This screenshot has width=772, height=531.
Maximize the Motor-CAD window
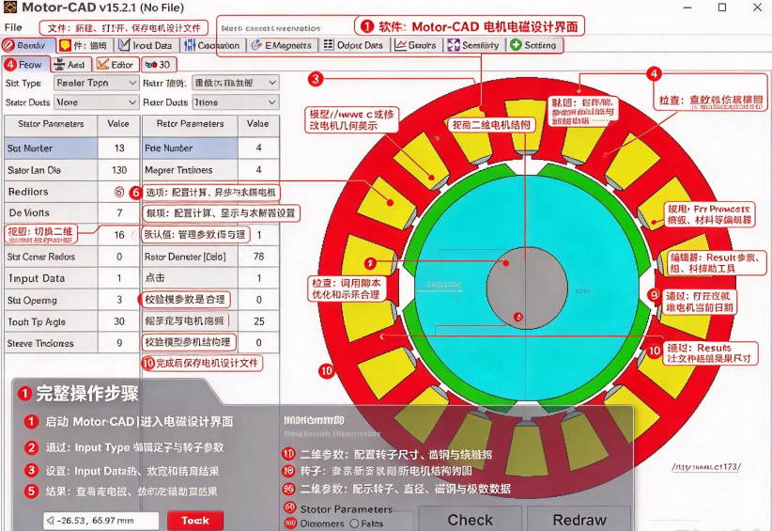[x=722, y=8]
